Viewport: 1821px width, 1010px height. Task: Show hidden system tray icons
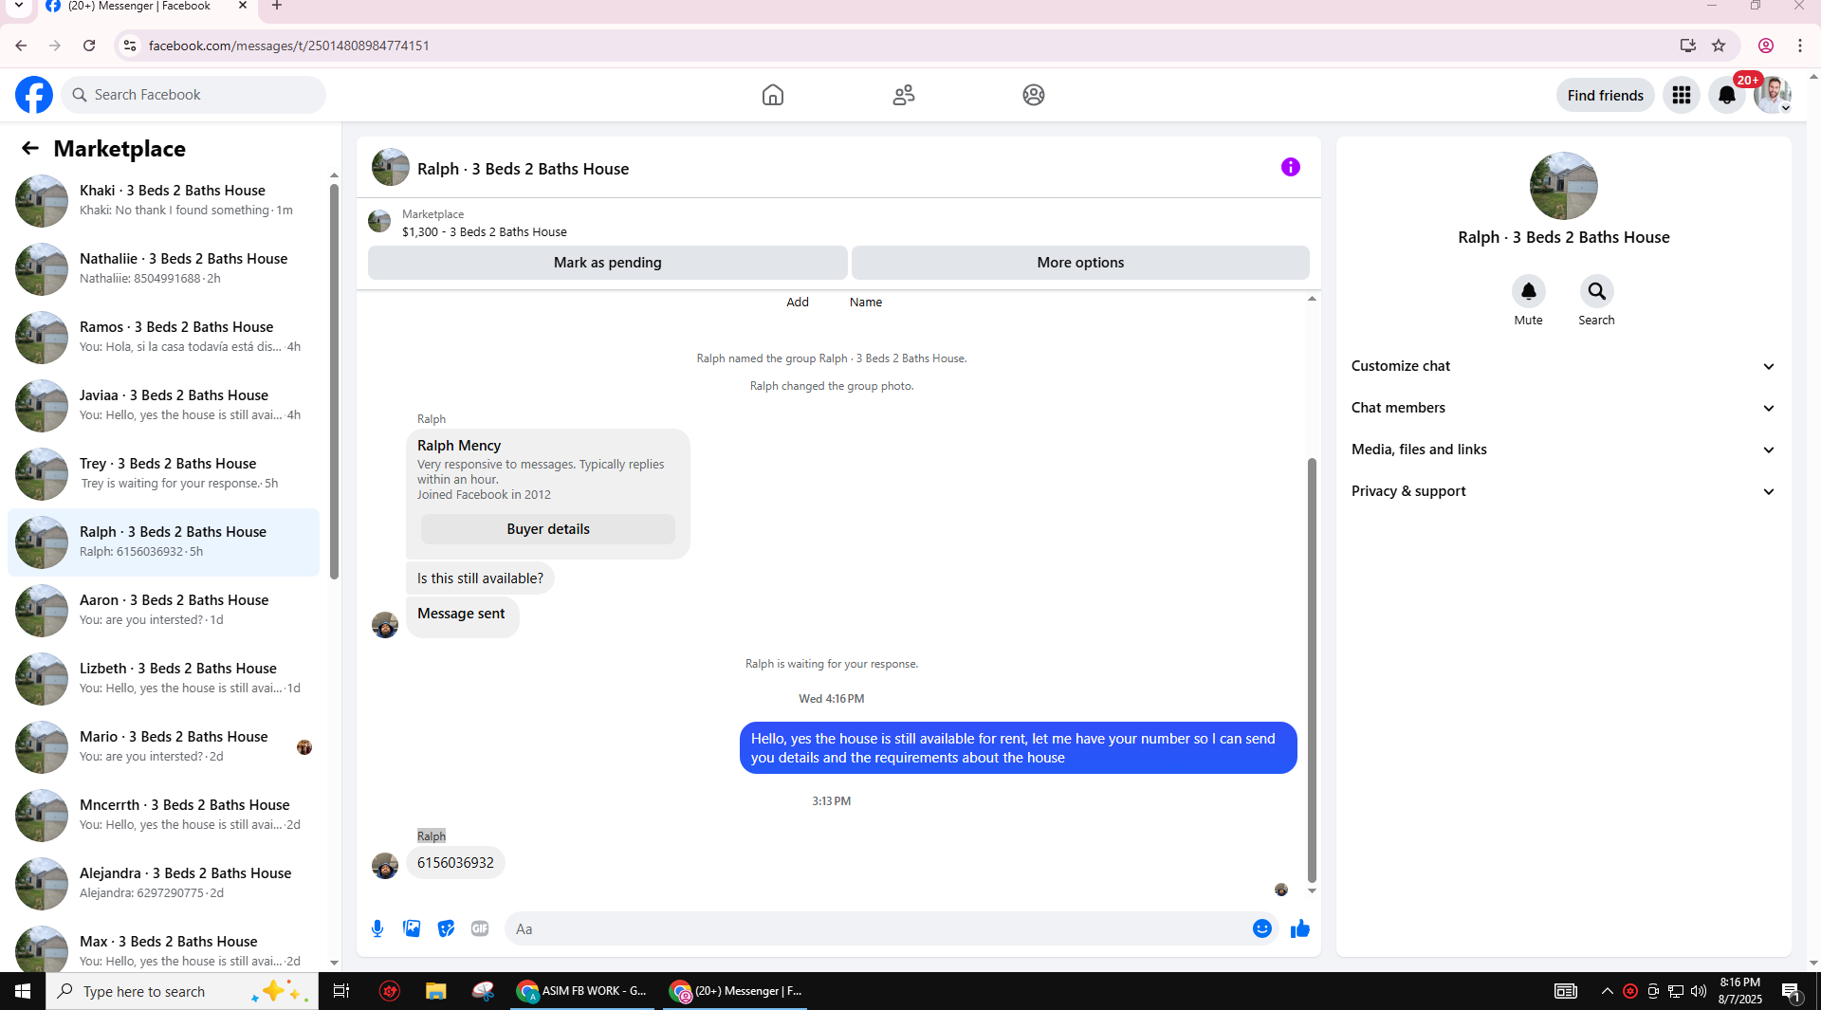1607,991
